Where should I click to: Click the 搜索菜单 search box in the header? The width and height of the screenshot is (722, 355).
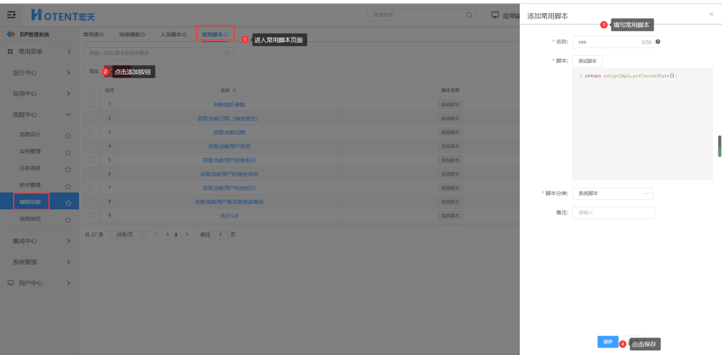(421, 15)
